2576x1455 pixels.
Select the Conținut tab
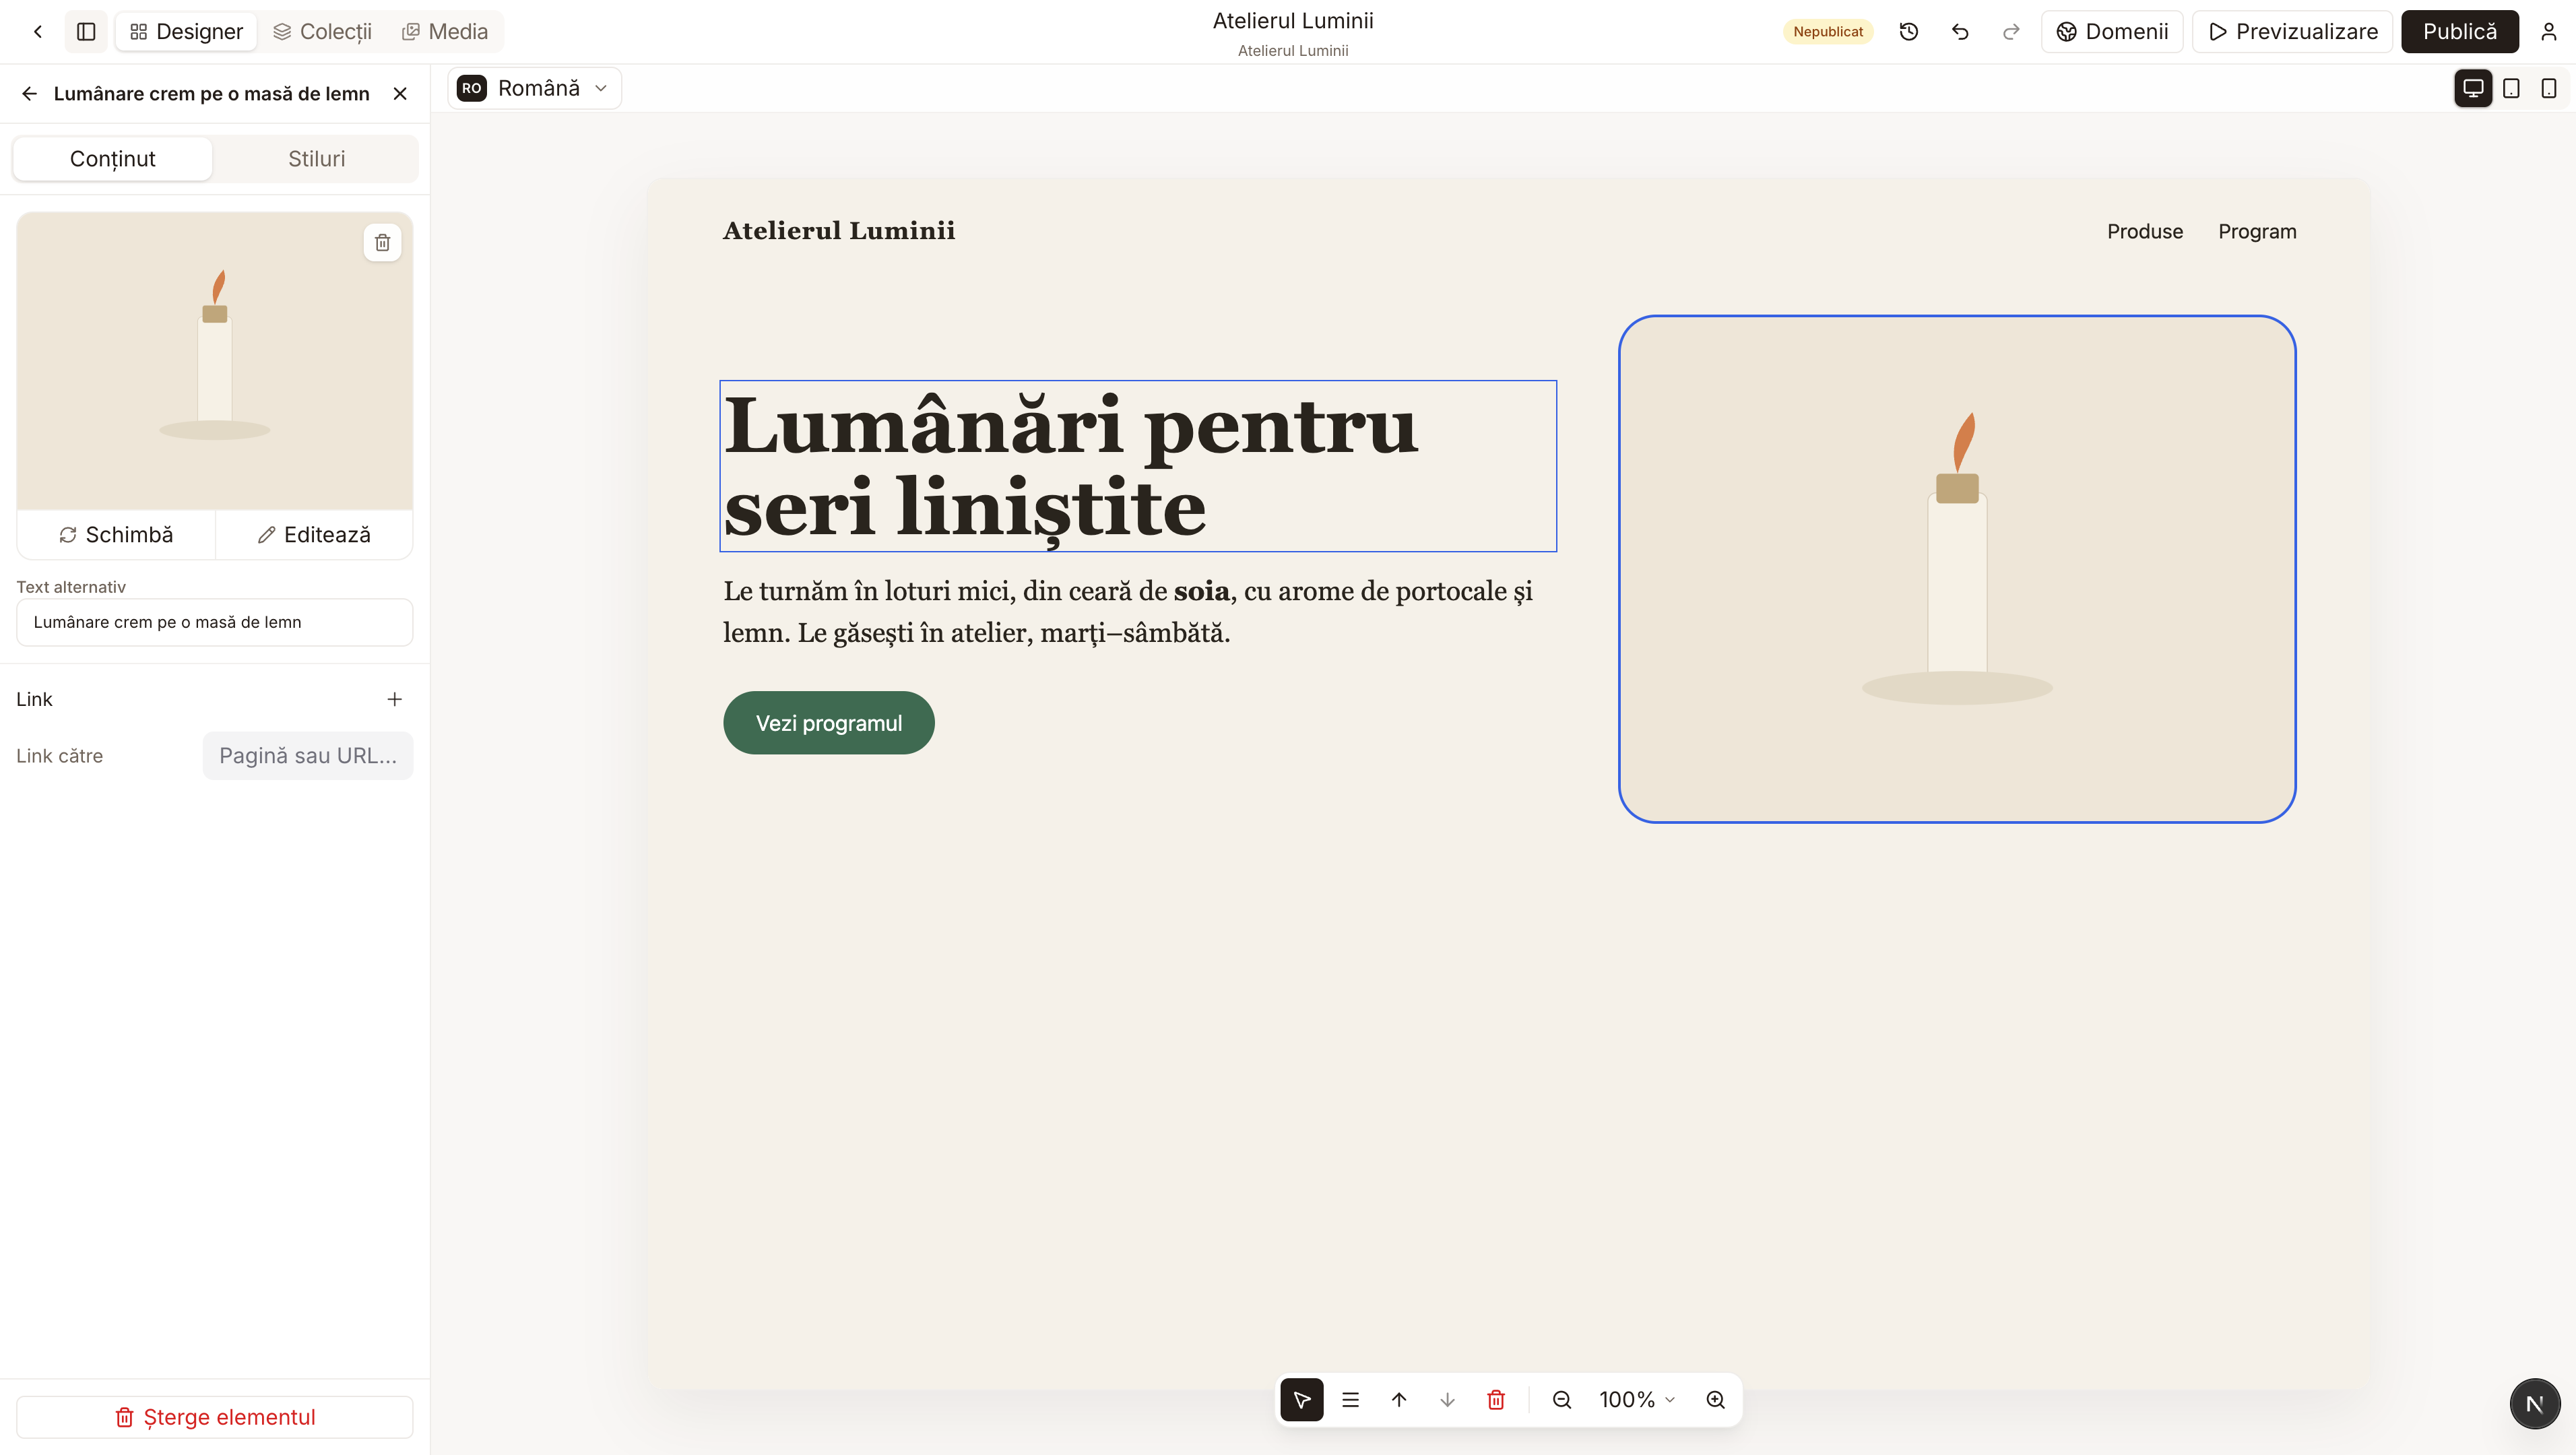112,159
